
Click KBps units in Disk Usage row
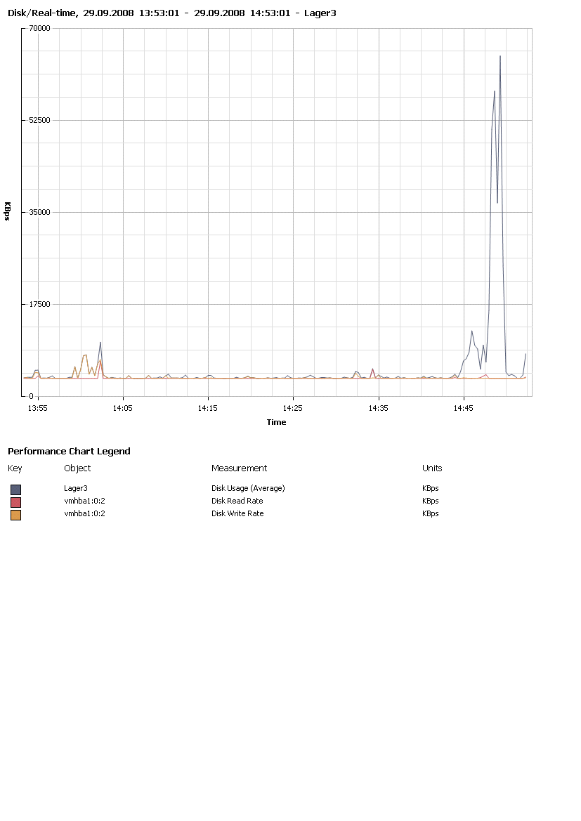431,488
